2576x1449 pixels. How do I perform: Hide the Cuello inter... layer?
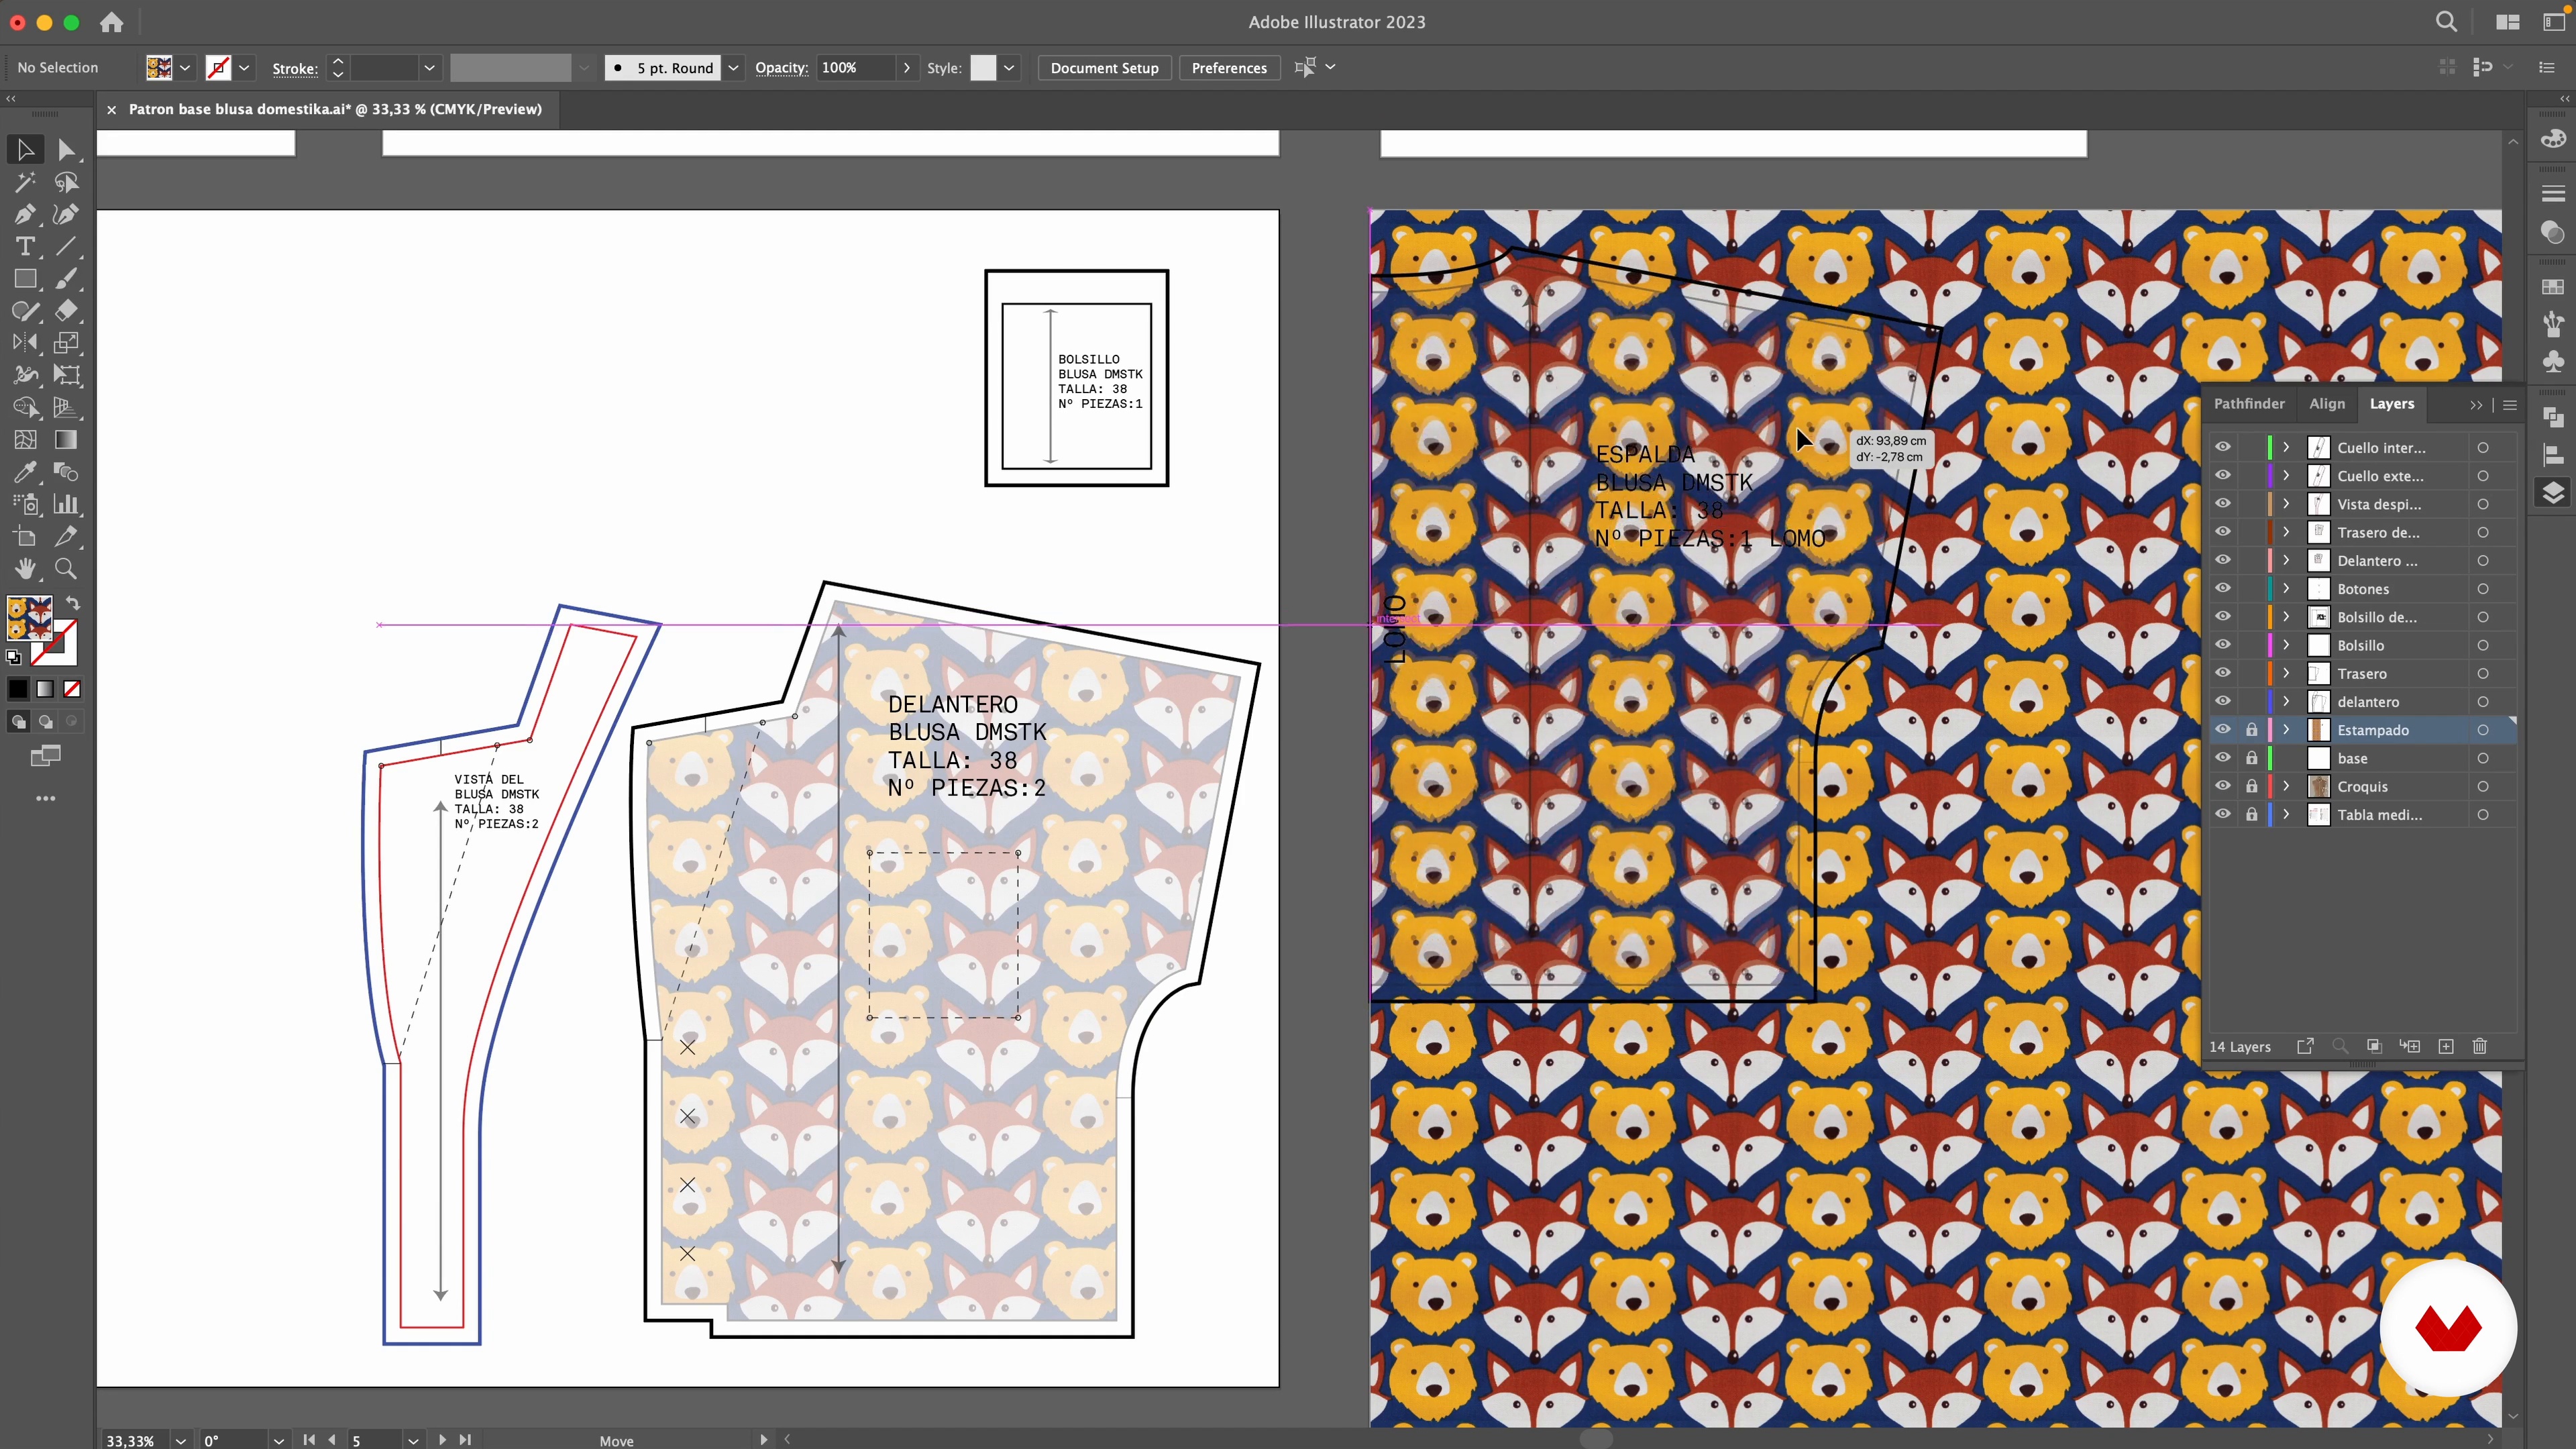tap(2222, 447)
